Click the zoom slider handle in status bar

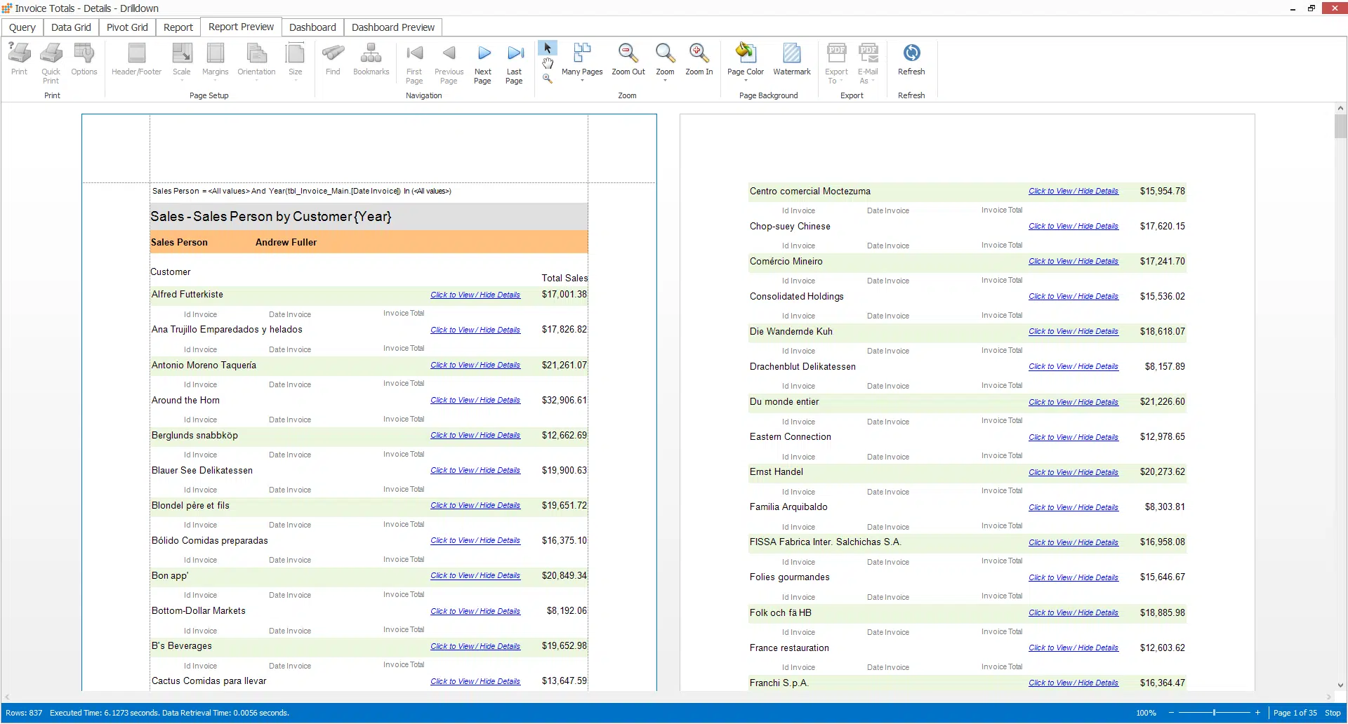click(1214, 713)
